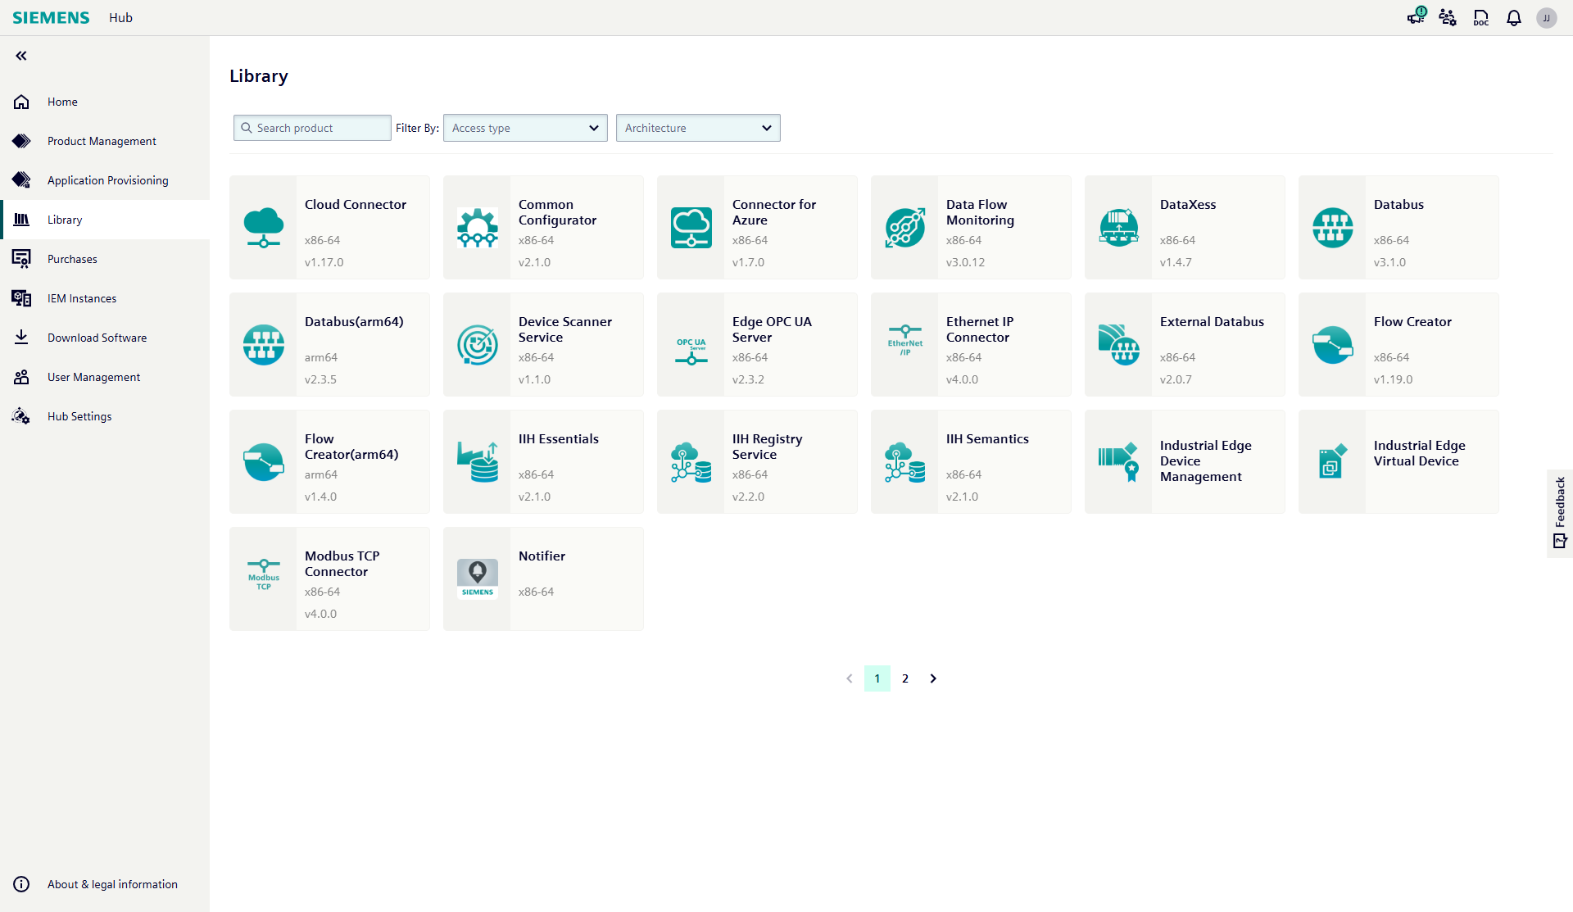
Task: Open the IIH Registry Service title
Action: click(768, 447)
